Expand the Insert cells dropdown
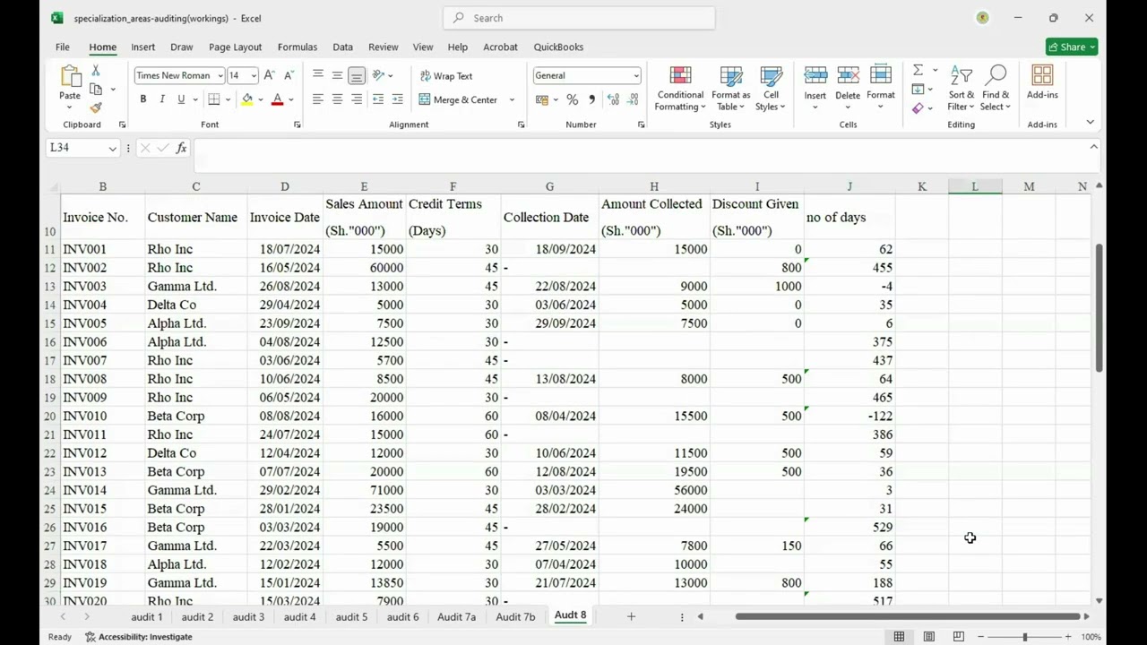This screenshot has width=1147, height=645. 815,107
